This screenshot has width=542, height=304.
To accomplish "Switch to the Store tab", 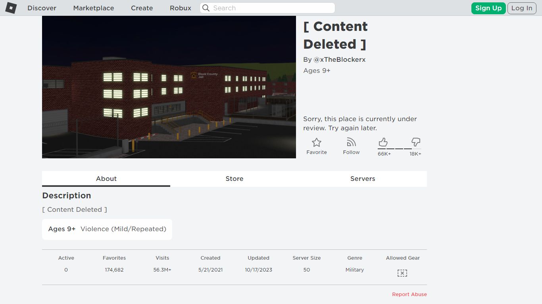I will tap(234, 179).
